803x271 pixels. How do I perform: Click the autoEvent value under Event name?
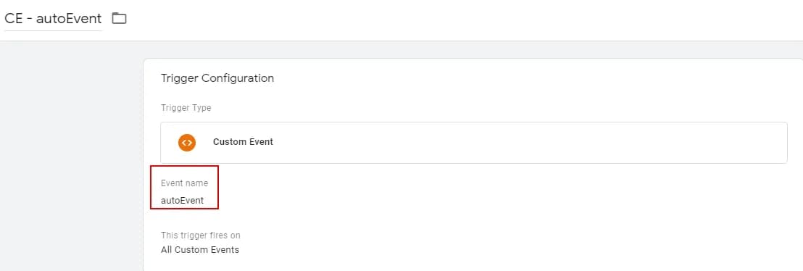[x=183, y=200]
